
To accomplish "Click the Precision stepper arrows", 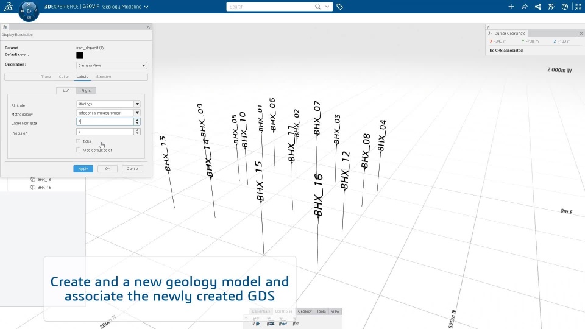I will point(137,132).
